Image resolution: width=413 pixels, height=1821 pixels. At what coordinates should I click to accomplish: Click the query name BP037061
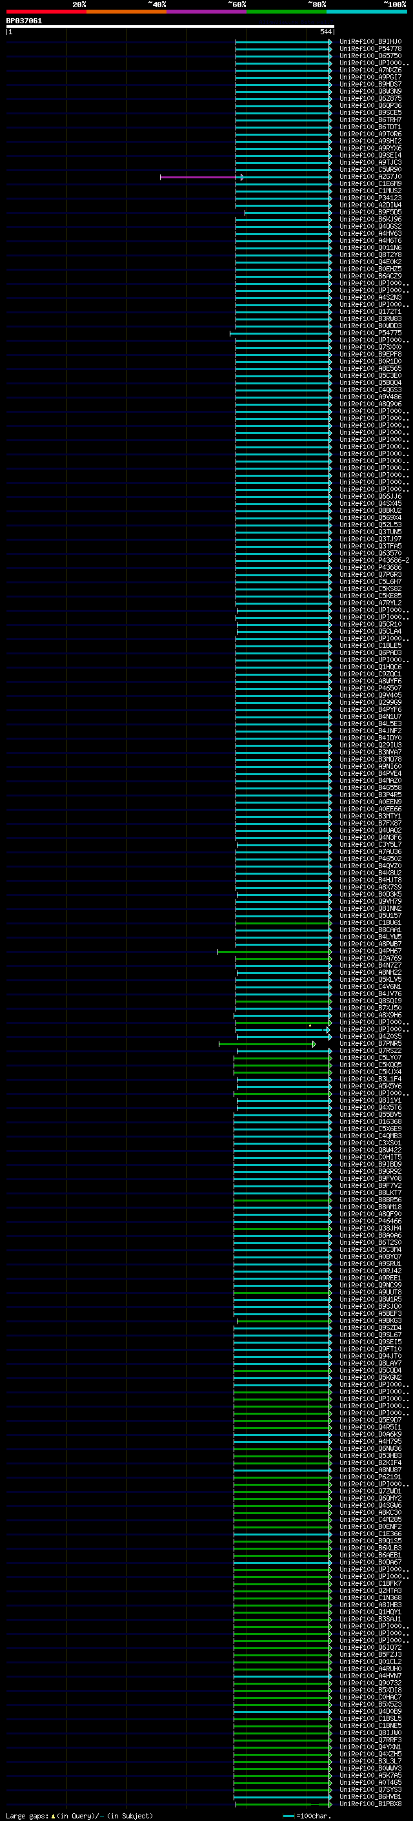(x=24, y=21)
